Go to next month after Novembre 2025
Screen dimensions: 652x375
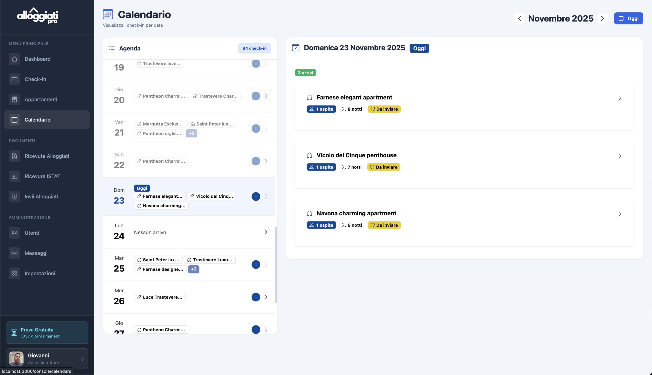[602, 19]
